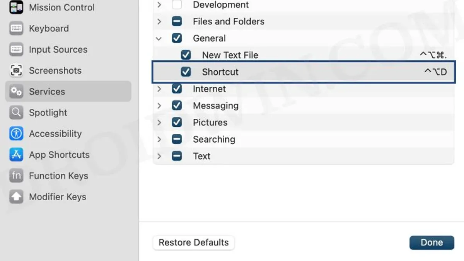Viewport: 464px width, 261px height.
Task: Click the Searching group label
Action: (x=214, y=139)
